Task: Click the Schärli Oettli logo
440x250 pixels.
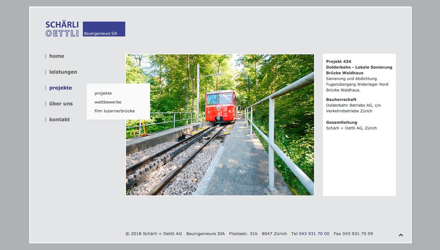Action: (x=62, y=29)
